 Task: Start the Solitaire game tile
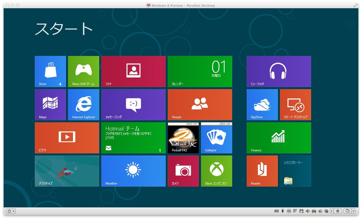pos(217,138)
